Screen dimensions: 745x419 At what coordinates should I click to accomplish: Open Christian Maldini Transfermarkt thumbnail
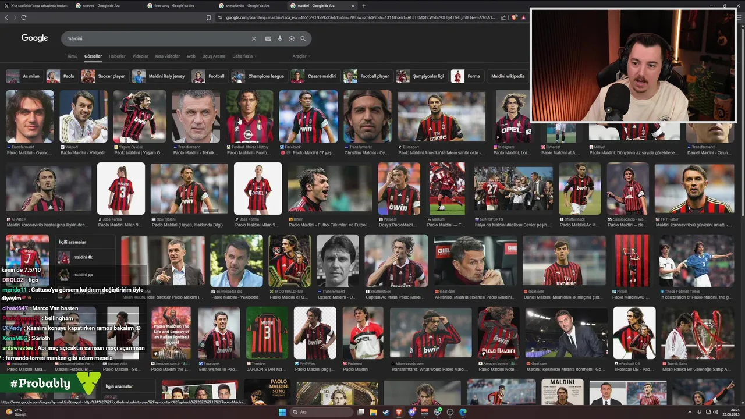(367, 116)
